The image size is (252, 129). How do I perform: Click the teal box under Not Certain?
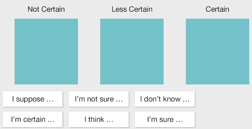click(46, 51)
